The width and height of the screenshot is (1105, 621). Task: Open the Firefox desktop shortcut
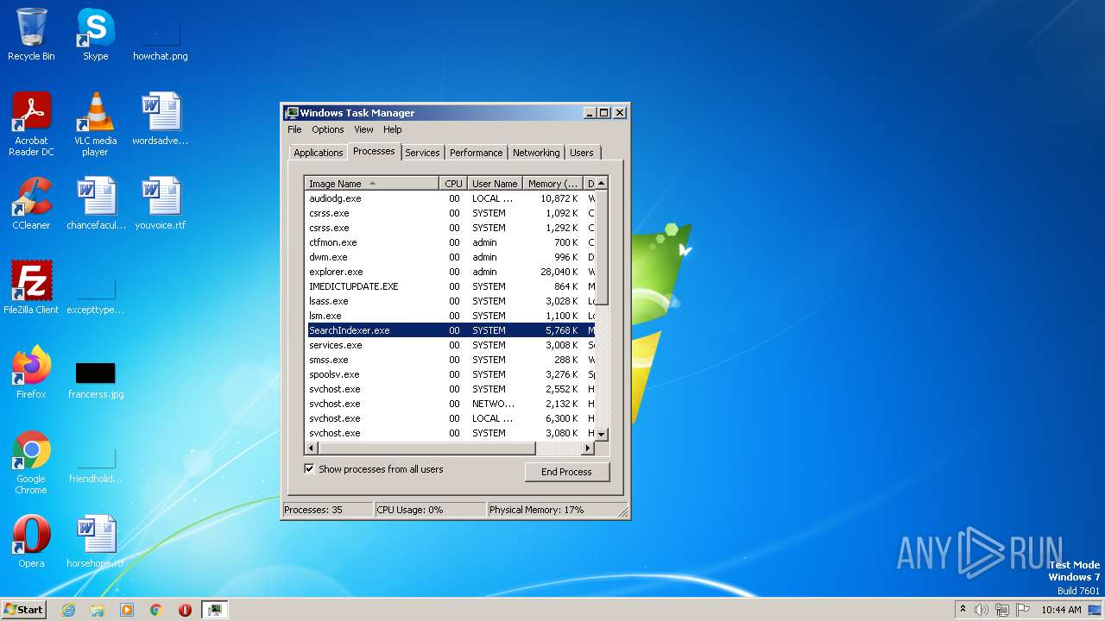tap(31, 372)
